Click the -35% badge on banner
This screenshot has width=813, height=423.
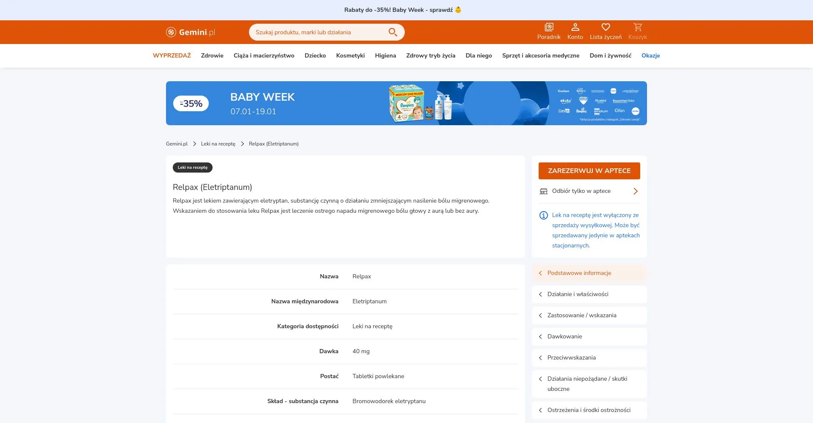click(191, 104)
